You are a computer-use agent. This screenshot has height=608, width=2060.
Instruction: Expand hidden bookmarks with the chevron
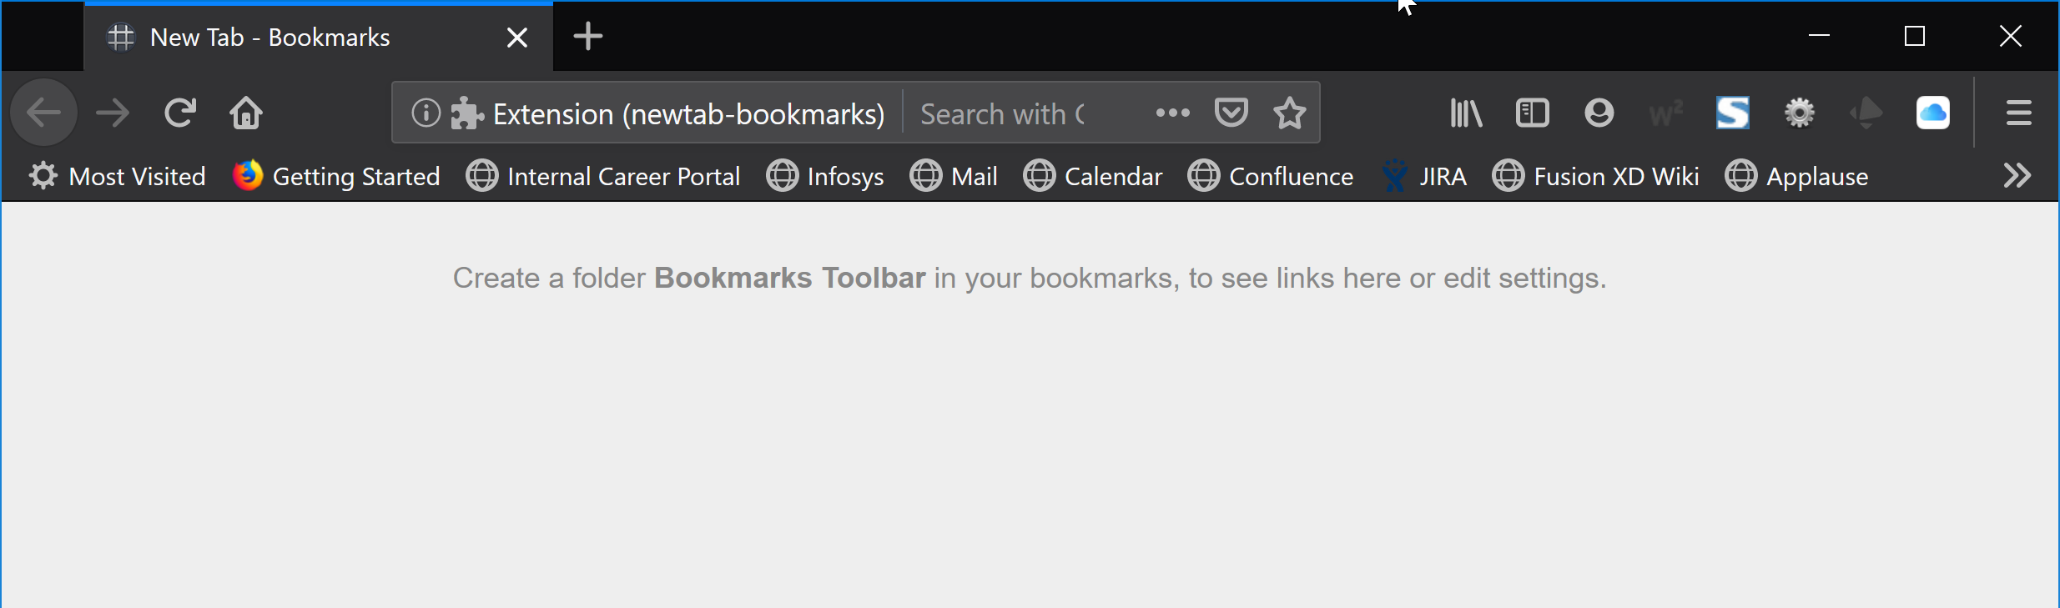tap(2019, 175)
